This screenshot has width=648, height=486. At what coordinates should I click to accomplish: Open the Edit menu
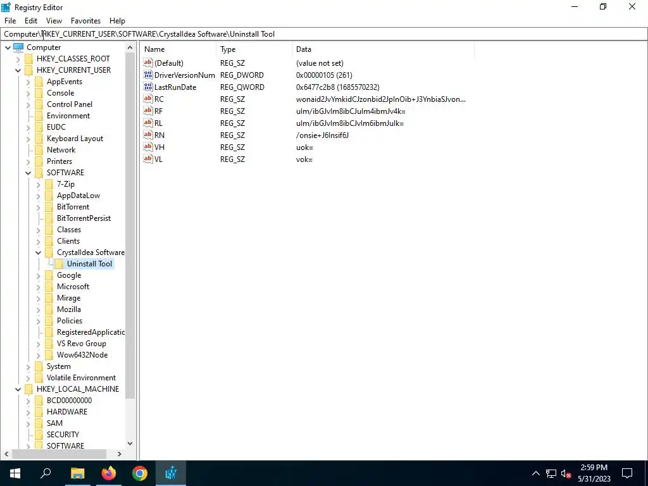pos(31,21)
